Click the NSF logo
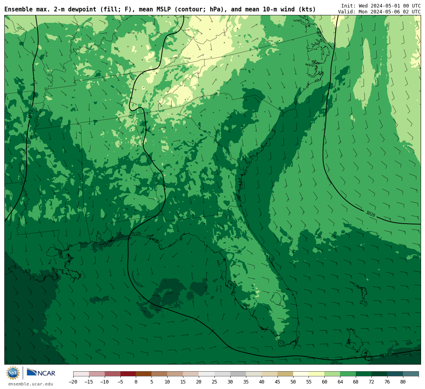The width and height of the screenshot is (425, 389). (13, 373)
